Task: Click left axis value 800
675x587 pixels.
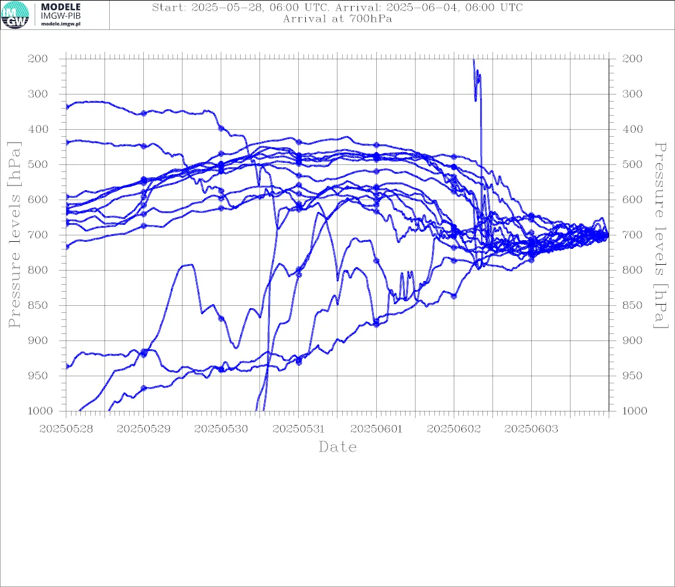Action: tap(38, 270)
